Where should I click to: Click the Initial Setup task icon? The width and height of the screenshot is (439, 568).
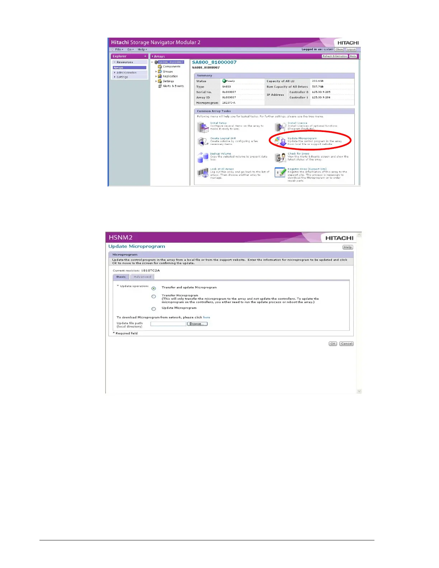[x=203, y=127]
